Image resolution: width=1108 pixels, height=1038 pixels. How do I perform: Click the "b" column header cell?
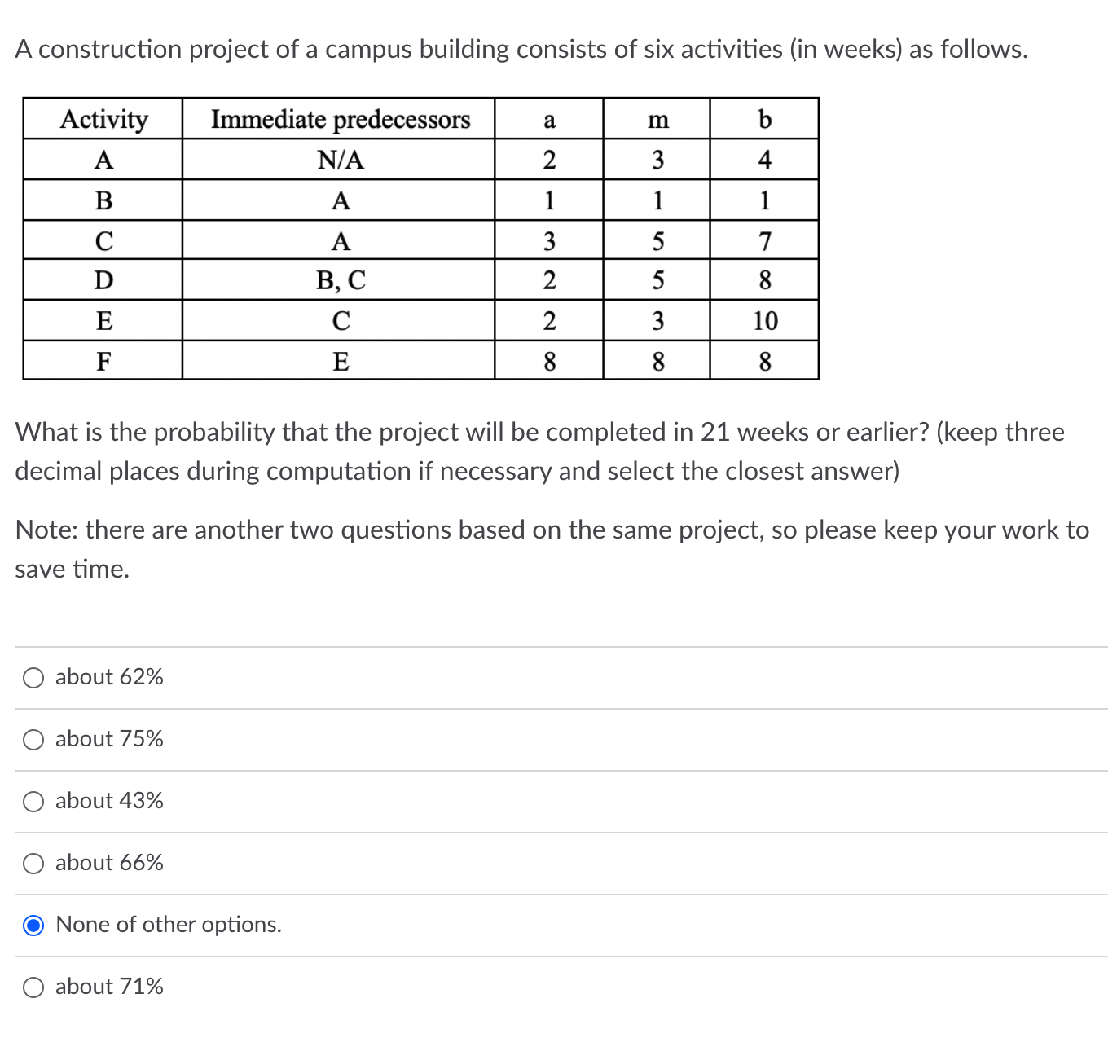(x=764, y=119)
